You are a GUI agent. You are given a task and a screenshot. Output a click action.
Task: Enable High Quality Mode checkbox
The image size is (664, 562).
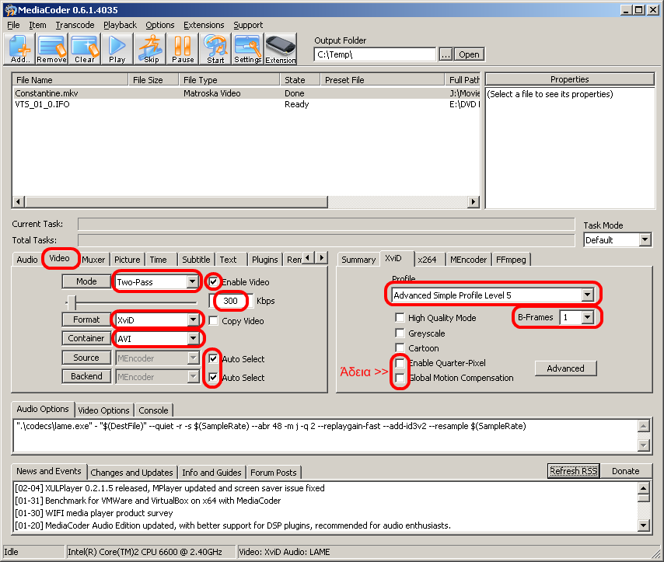(400, 317)
